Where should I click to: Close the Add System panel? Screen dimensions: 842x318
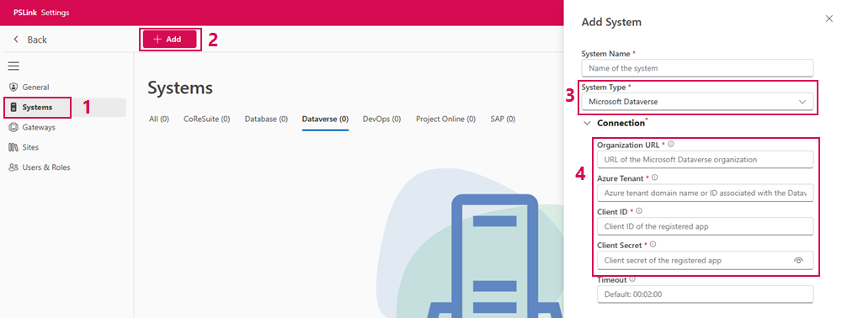click(829, 19)
